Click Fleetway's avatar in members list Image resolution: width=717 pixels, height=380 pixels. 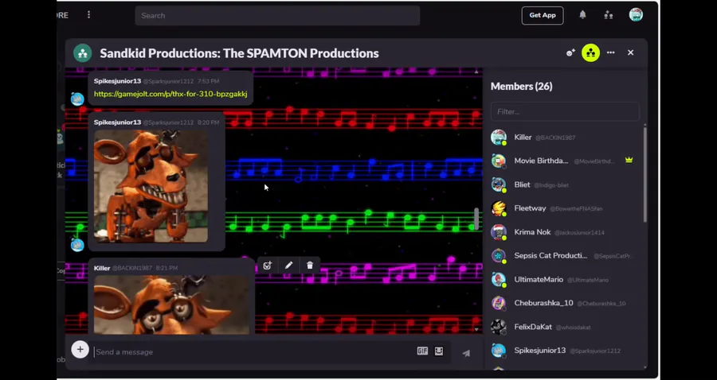(499, 208)
